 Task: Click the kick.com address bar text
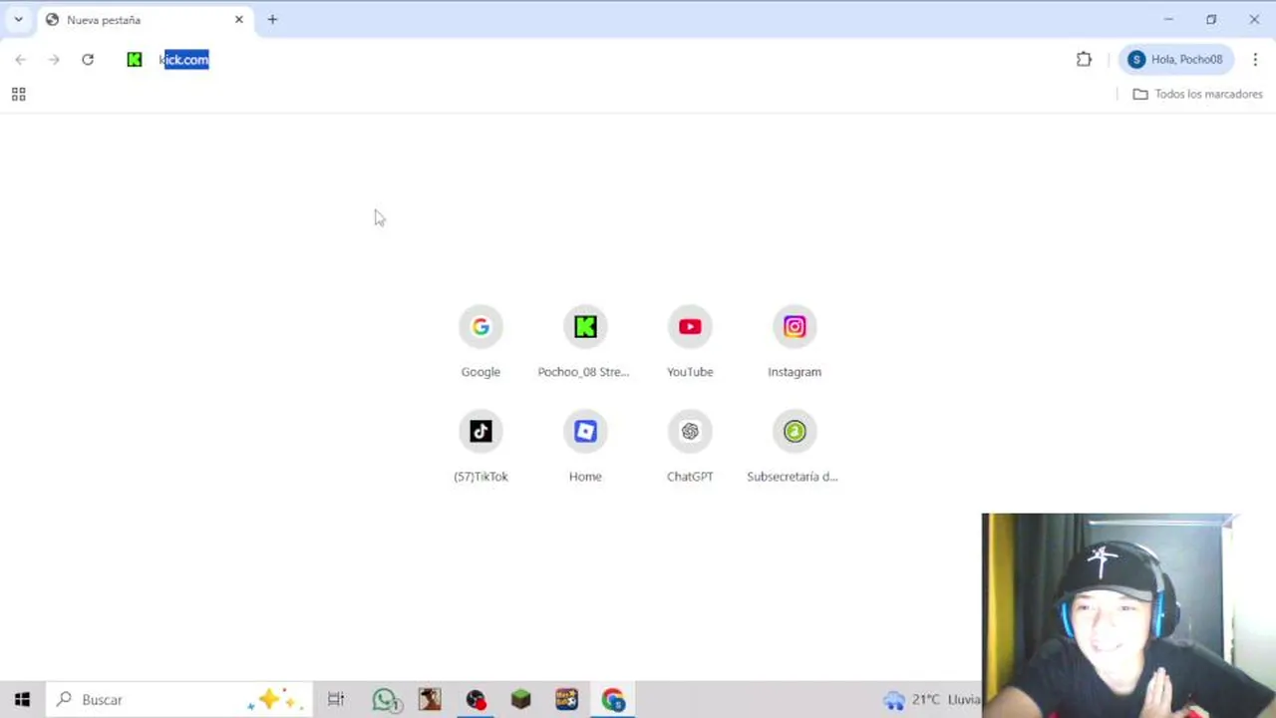(184, 60)
